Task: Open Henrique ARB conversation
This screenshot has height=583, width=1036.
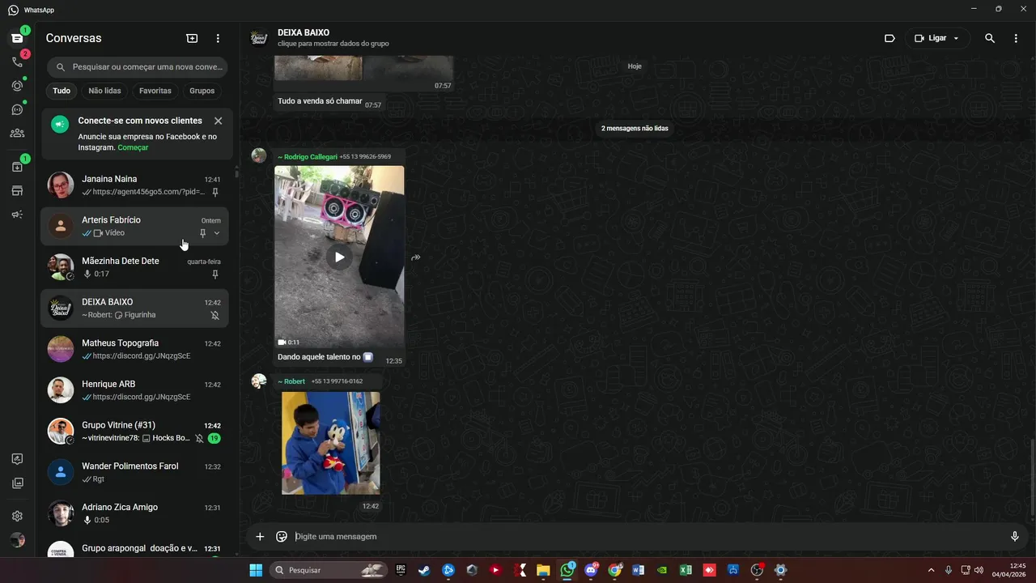Action: click(x=135, y=390)
